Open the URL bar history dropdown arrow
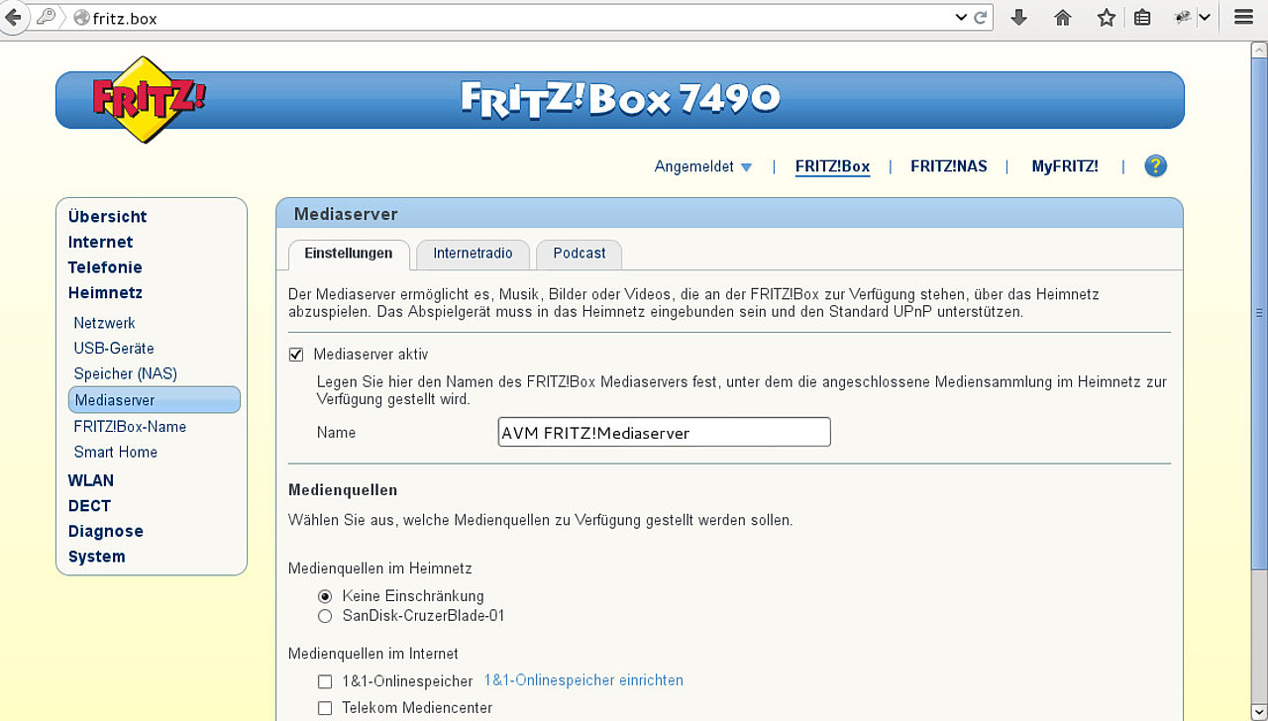This screenshot has height=721, width=1268. tap(960, 18)
